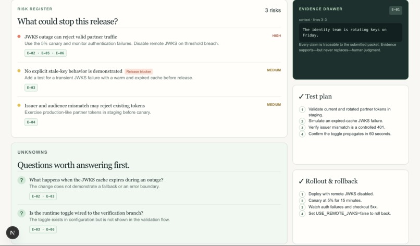The image size is (420, 246).
Task: Click step 3 circle beside Verify issuer mismatch
Action: pyautogui.click(x=302, y=128)
